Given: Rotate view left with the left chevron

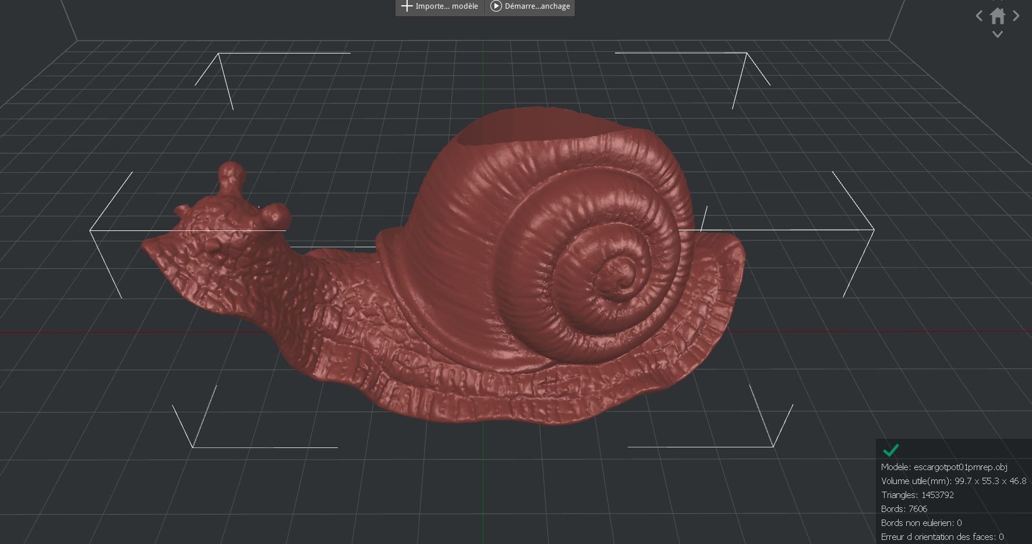Looking at the screenshot, I should 980,16.
